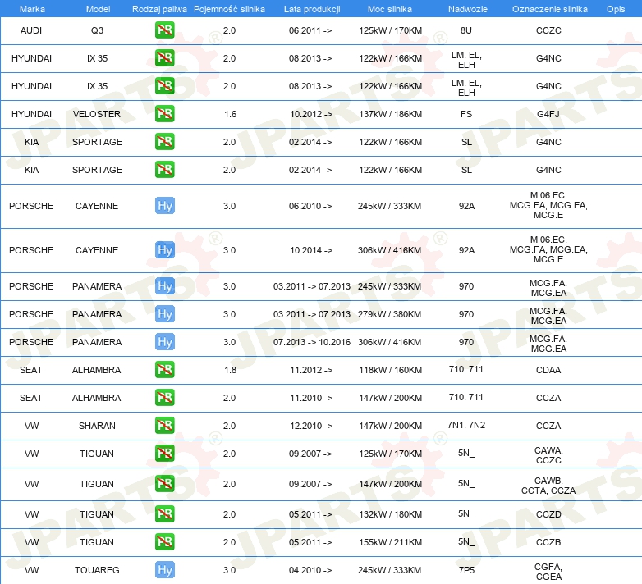Click the petrol icon for Seat Alhambra 1.8
This screenshot has width=642, height=584.
(x=164, y=370)
